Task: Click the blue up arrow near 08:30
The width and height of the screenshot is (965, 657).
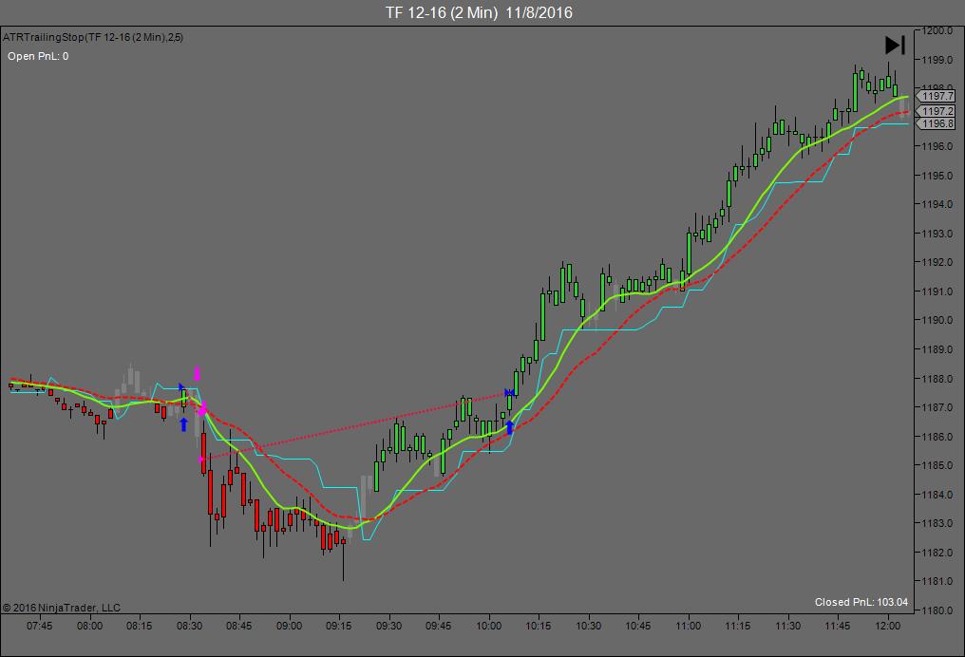Action: tap(183, 424)
